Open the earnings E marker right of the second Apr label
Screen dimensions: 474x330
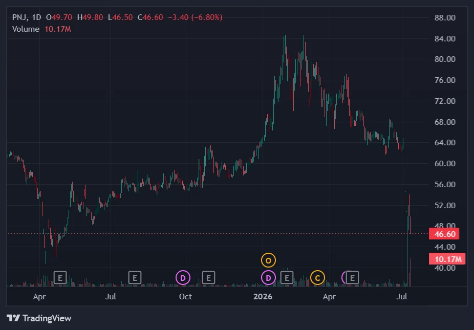coord(352,277)
